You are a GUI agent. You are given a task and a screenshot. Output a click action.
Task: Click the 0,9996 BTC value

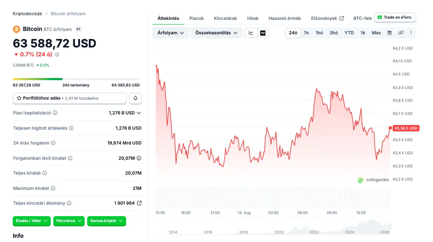(x=23, y=65)
